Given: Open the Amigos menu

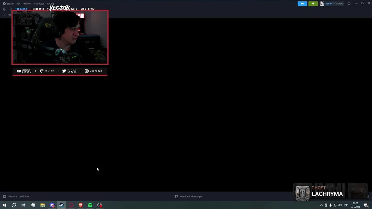Looking at the screenshot, I should click(27, 3).
